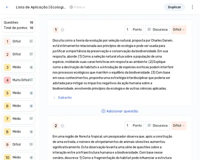The height and width of the screenshot is (160, 200).
Task: Click the discursive lines icon on sidebar item 7
Action: tap(31, 118)
